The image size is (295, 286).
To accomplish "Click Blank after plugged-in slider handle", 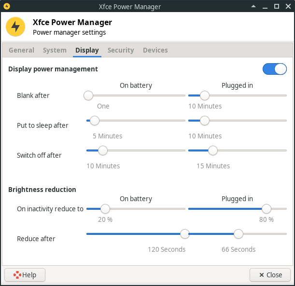I will click(x=205, y=95).
